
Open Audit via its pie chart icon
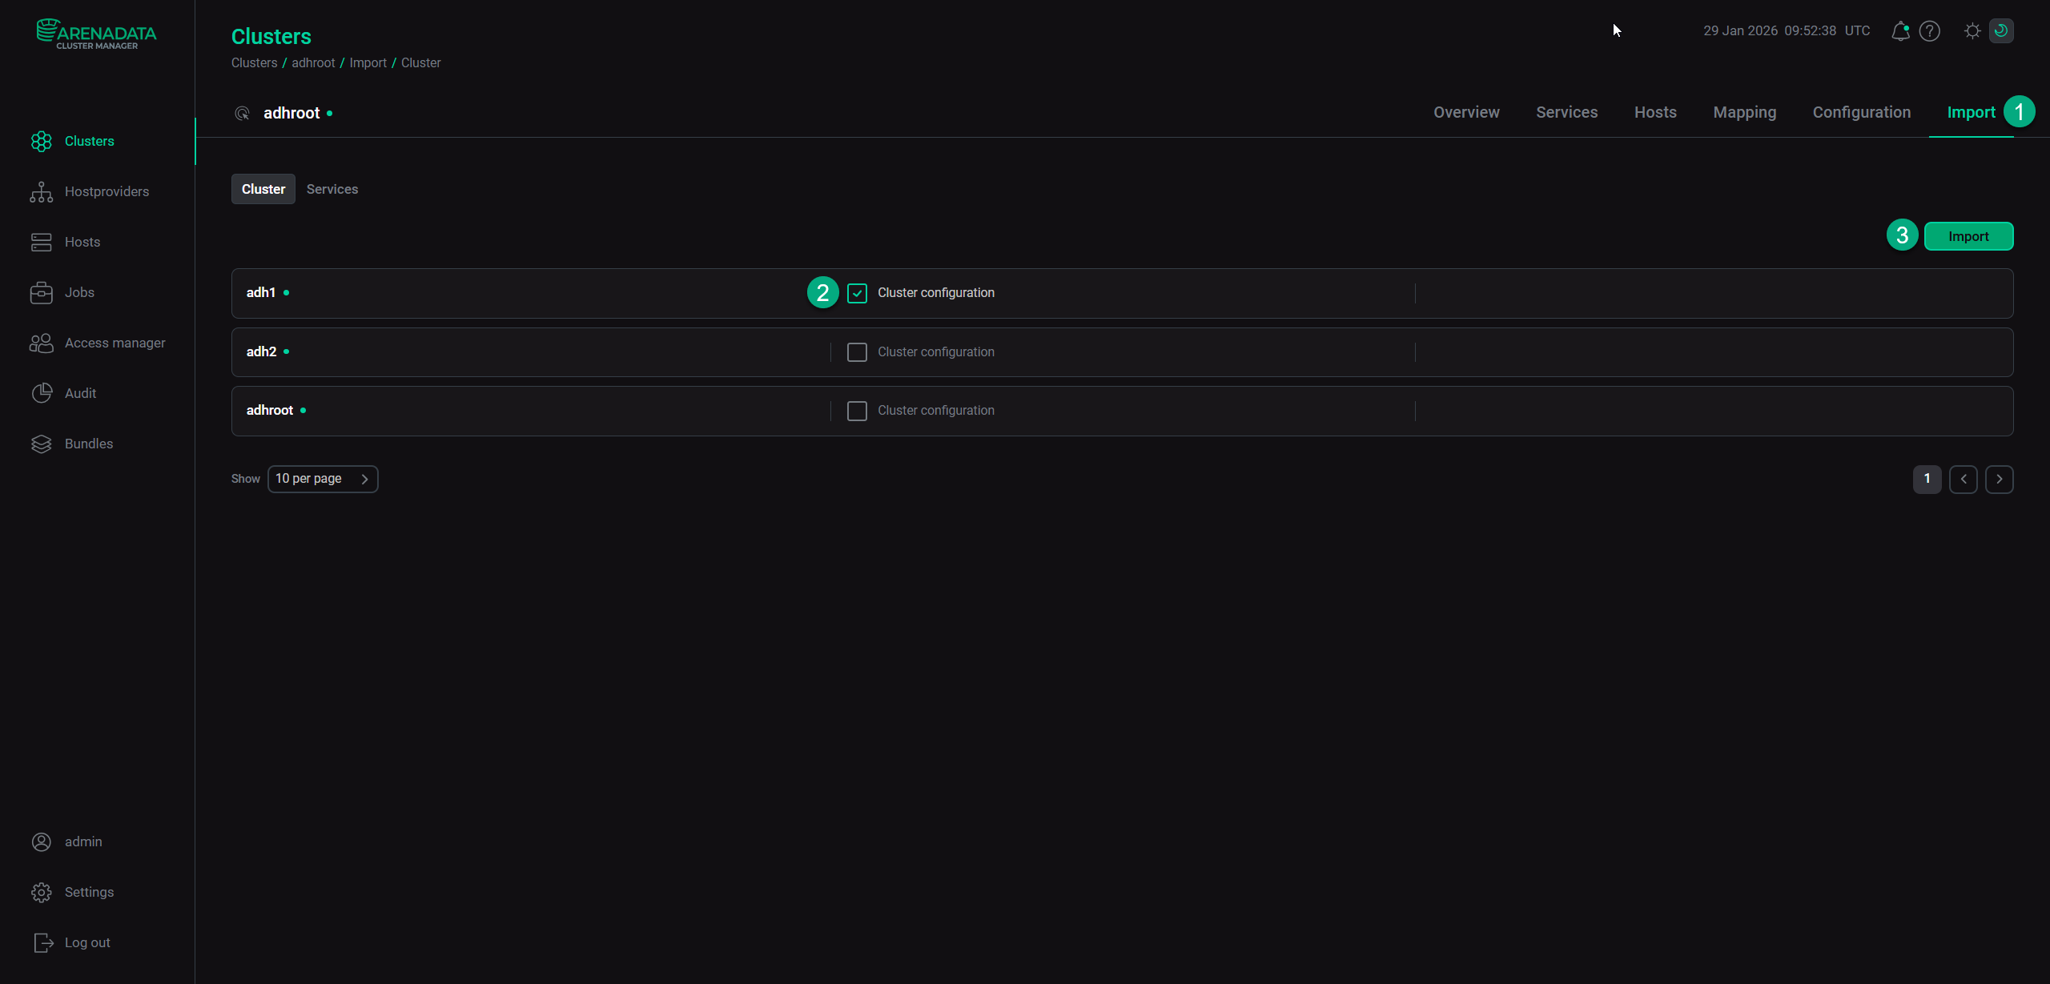click(x=42, y=394)
